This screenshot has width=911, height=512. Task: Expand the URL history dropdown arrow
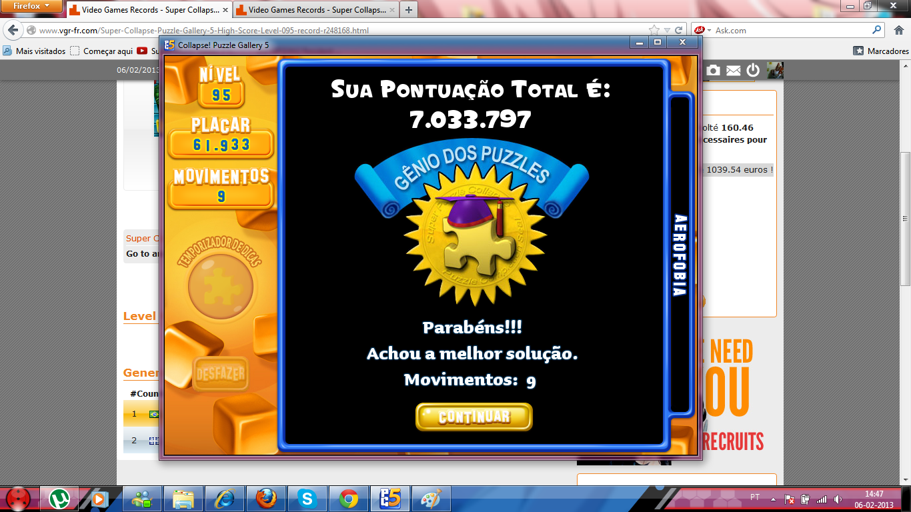[x=666, y=31]
